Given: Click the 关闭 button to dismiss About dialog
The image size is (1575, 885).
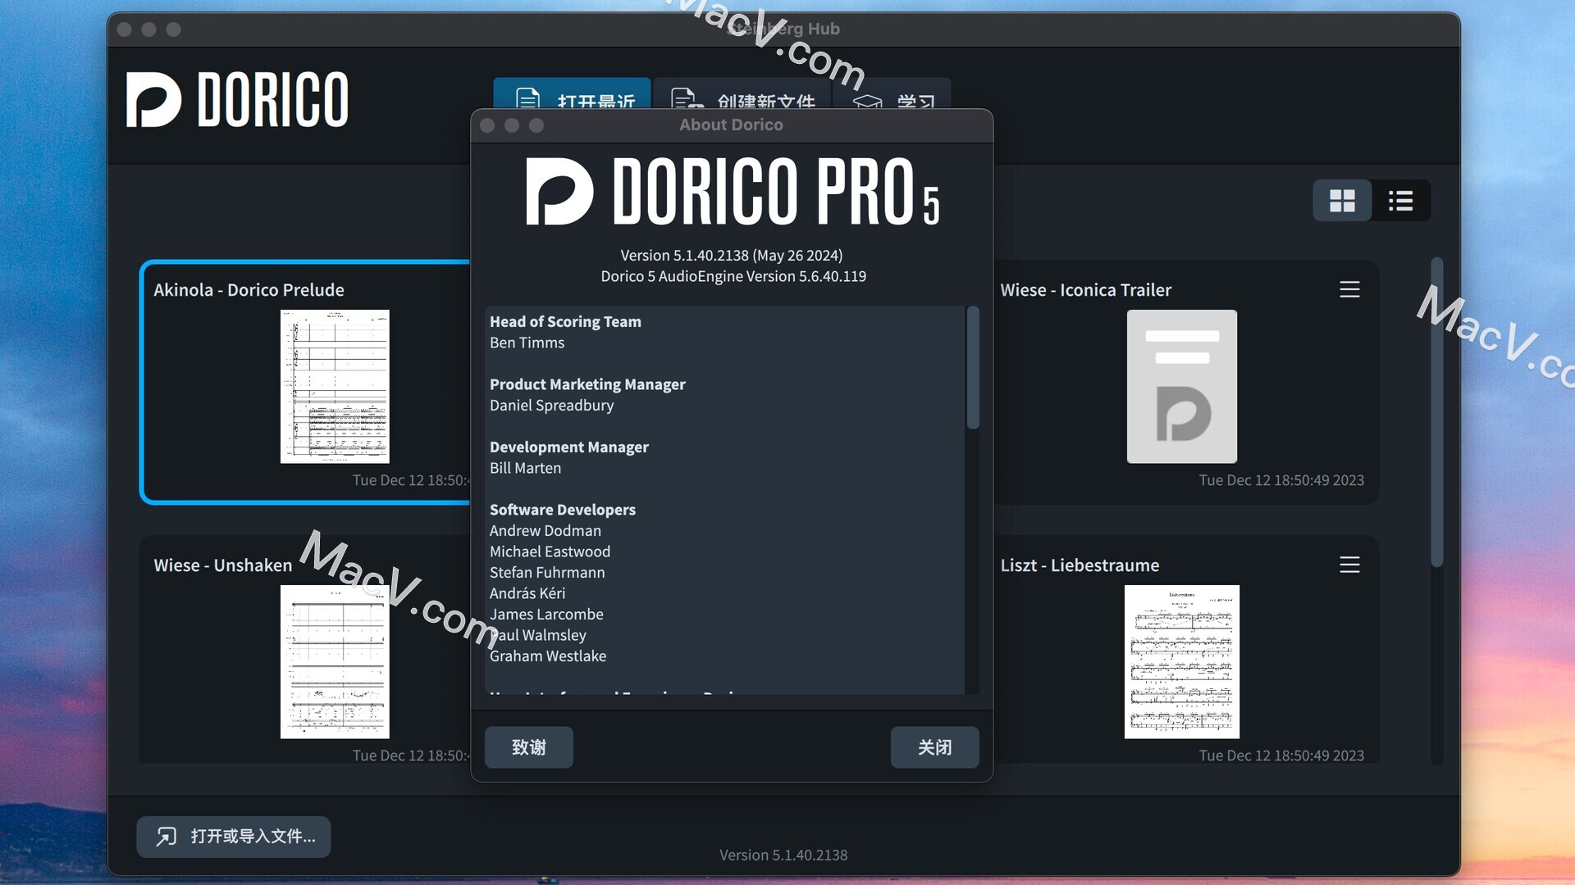Looking at the screenshot, I should click(x=934, y=747).
